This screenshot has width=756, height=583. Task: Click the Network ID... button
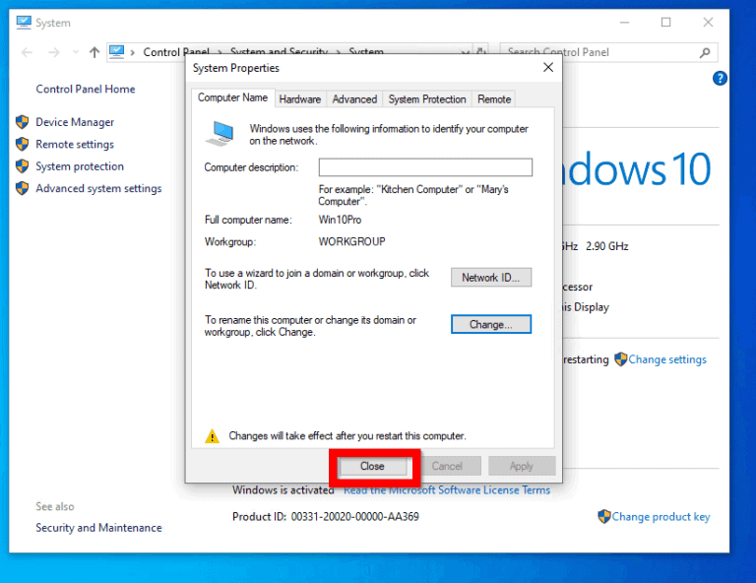click(491, 278)
